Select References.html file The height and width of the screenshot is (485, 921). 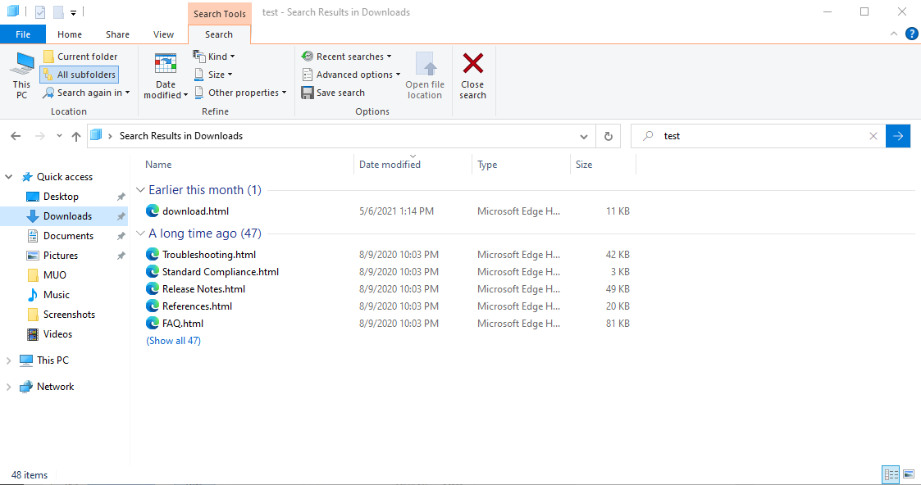point(198,306)
